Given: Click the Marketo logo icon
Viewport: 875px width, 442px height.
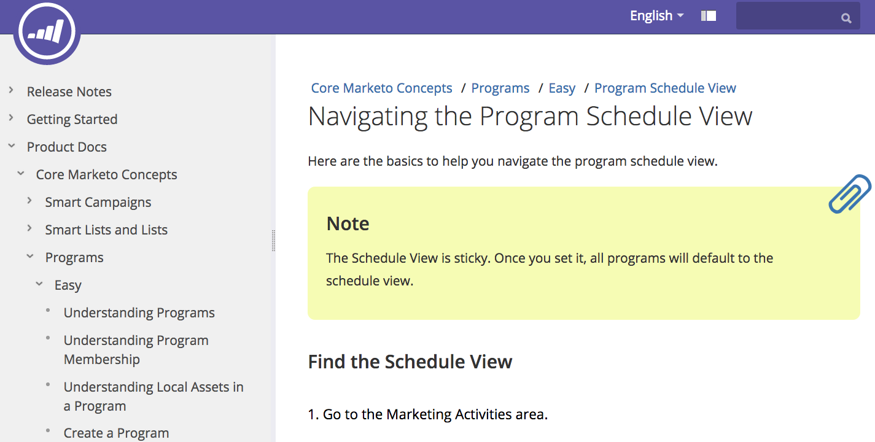Looking at the screenshot, I should (47, 32).
